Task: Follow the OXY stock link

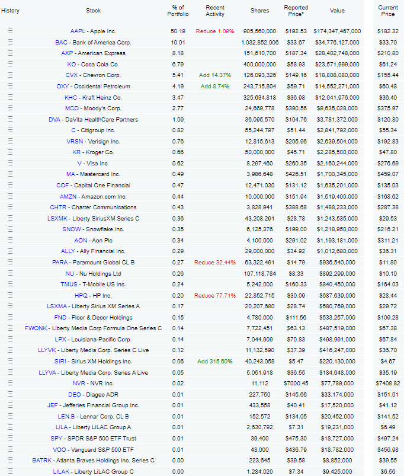Action: click(x=62, y=86)
